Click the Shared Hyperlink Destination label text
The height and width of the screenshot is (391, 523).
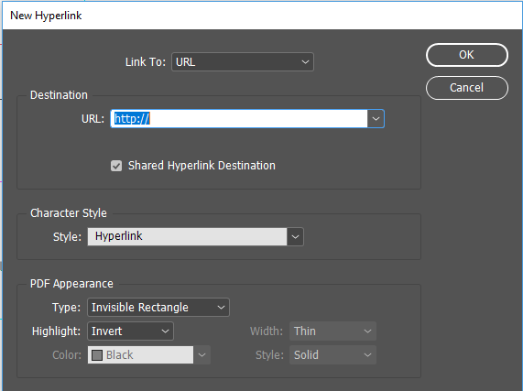pyautogui.click(x=202, y=166)
